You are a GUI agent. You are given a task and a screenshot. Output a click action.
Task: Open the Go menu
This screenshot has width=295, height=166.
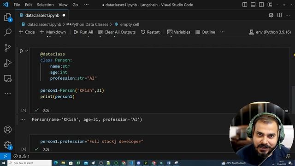[75, 5]
